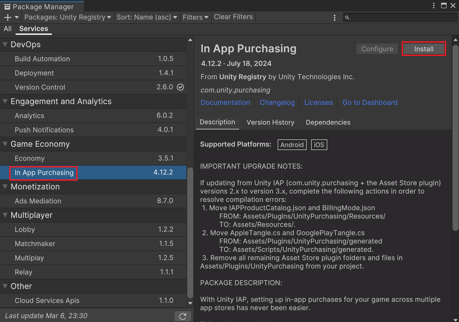Click the package search field
The height and width of the screenshot is (322, 459).
point(400,17)
